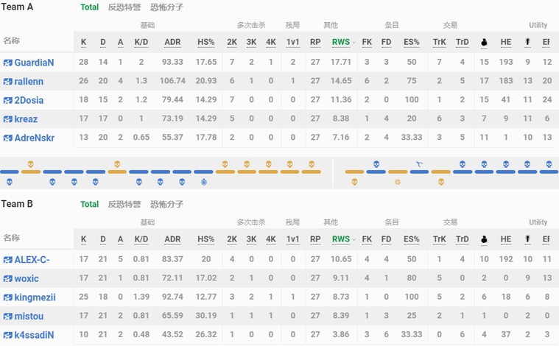
Task: Open the RWS sort dropdown in Team B
Action: pos(354,239)
